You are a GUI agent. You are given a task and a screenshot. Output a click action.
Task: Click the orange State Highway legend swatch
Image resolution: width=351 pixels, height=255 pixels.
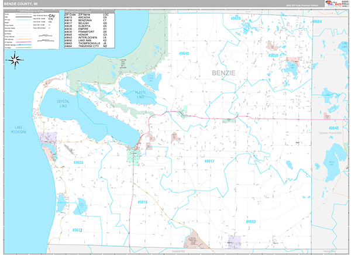pyautogui.click(x=24, y=39)
